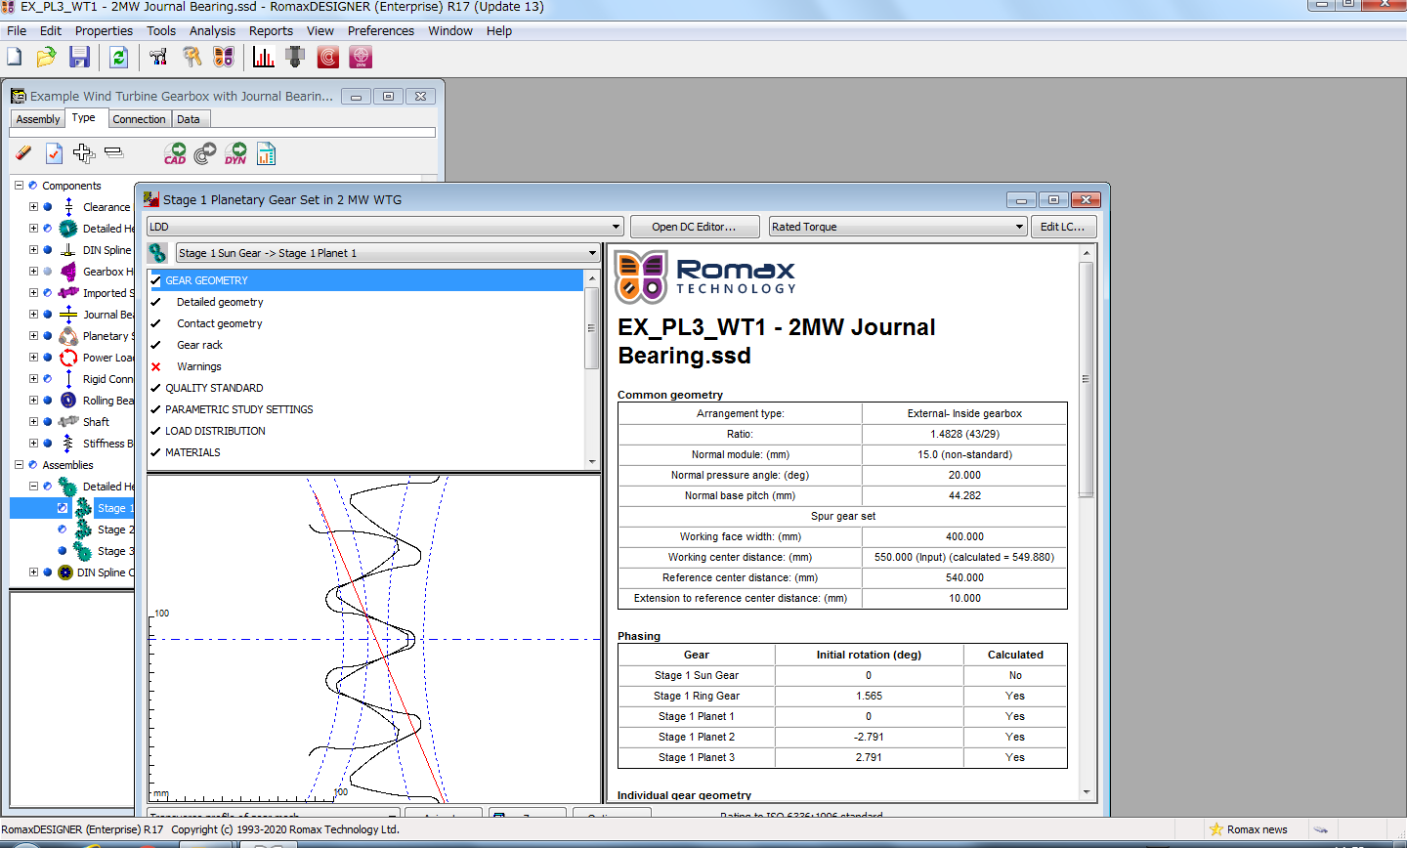Click the report pane vertical scrollbar thumb
This screenshot has width=1407, height=848.
[1087, 379]
